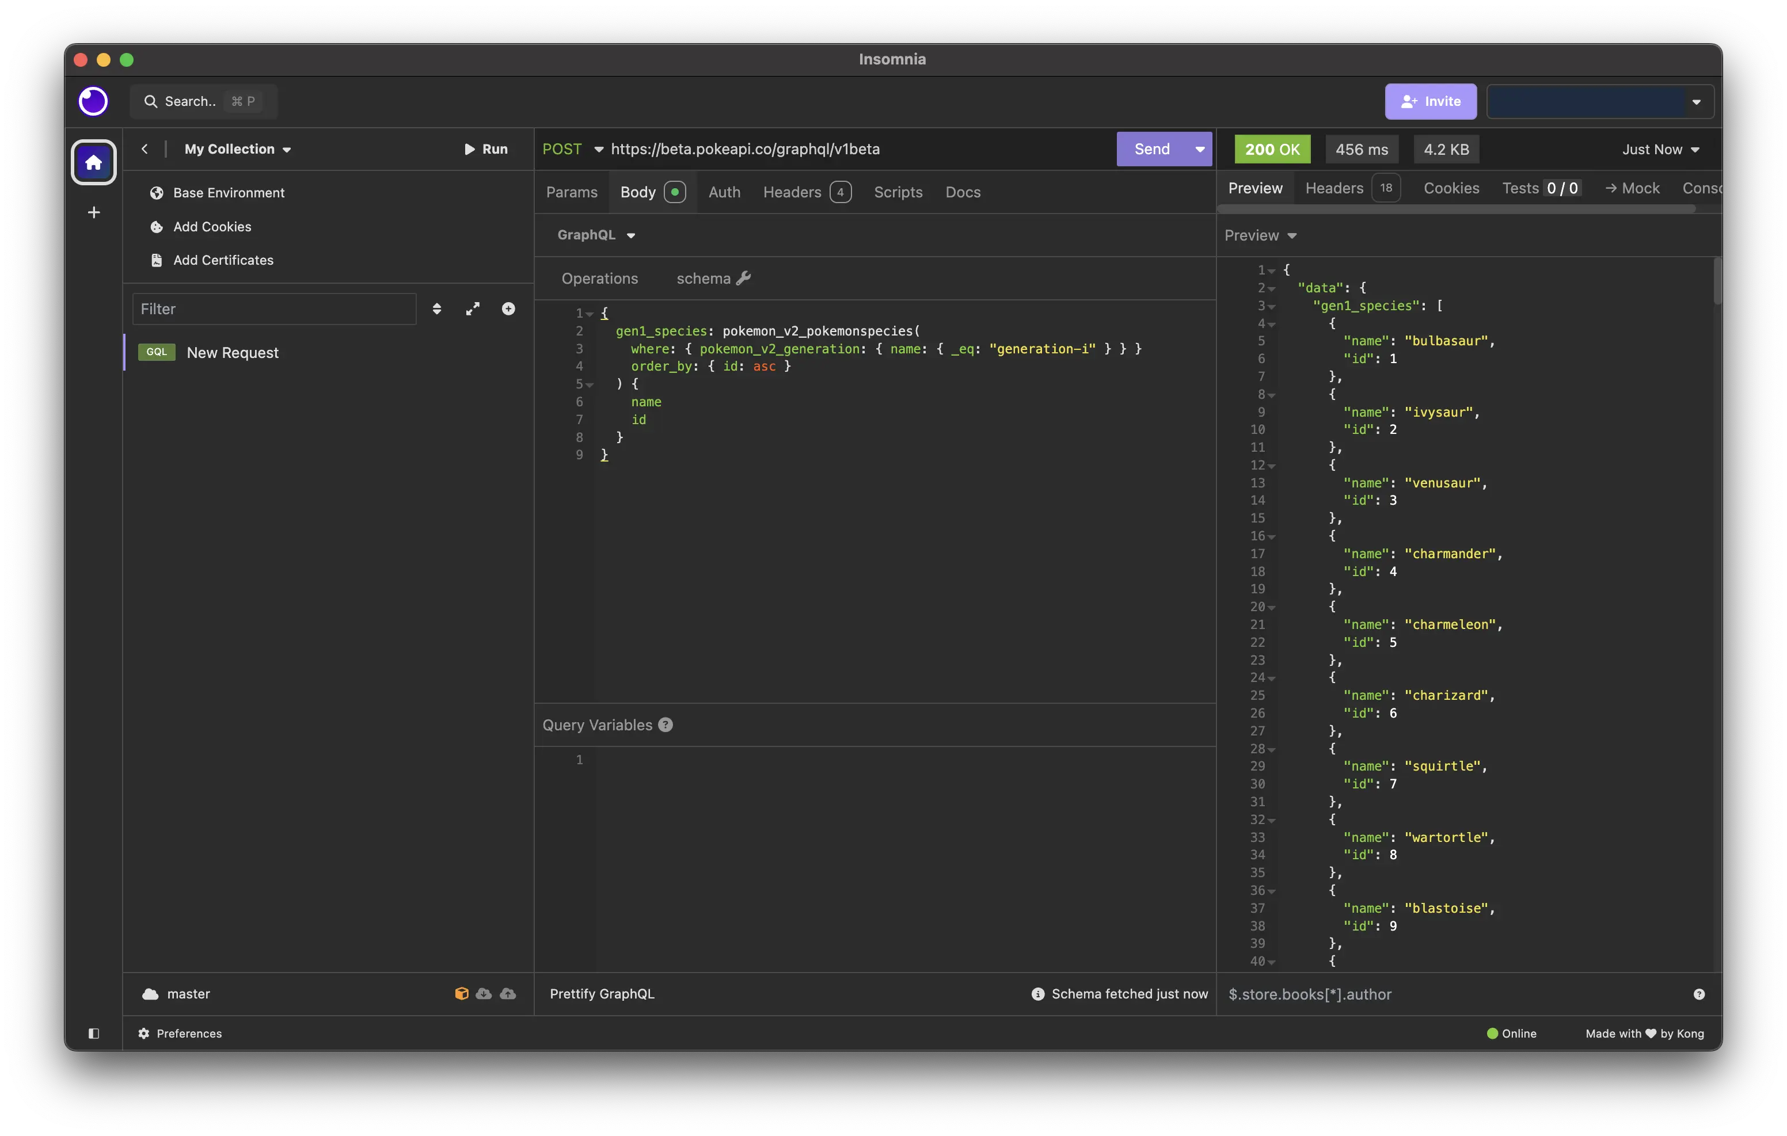The image size is (1787, 1136).
Task: Open the Tests 0 / 0 tab
Action: [x=1541, y=188]
